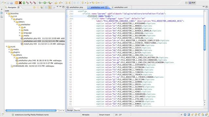Click the black X toolbar icon
This screenshot has height=117, width=209.
point(20,3)
